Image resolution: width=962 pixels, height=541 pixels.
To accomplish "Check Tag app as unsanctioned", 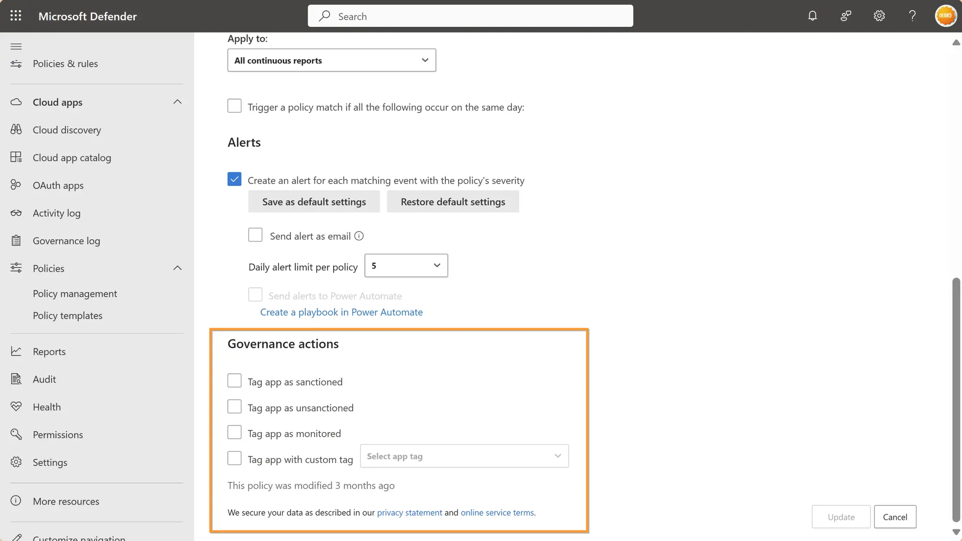I will pyautogui.click(x=234, y=407).
